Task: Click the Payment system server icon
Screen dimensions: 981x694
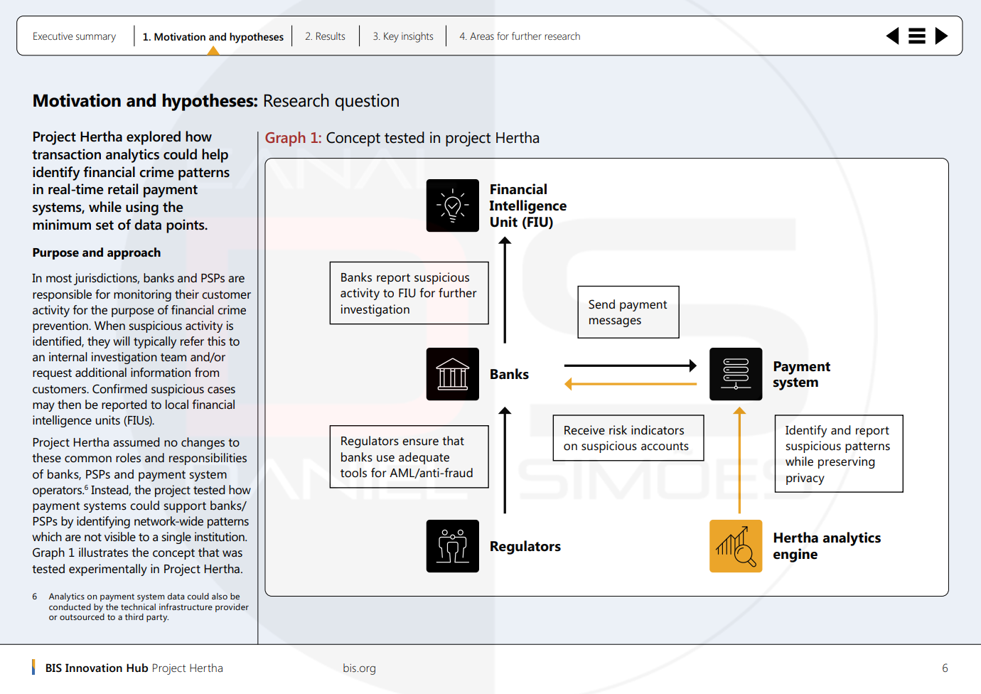Action: (736, 374)
